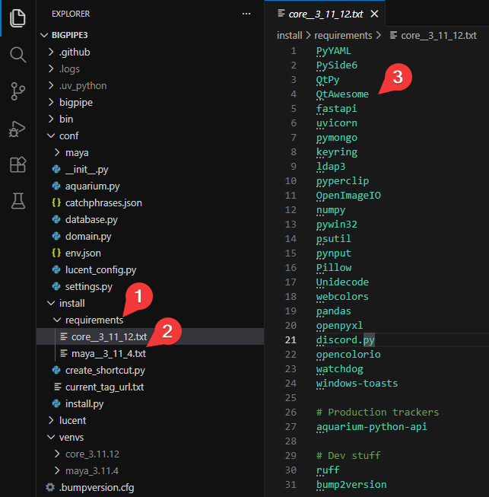
Task: Select the core__3_11_12.txt editor tab
Action: (x=325, y=14)
